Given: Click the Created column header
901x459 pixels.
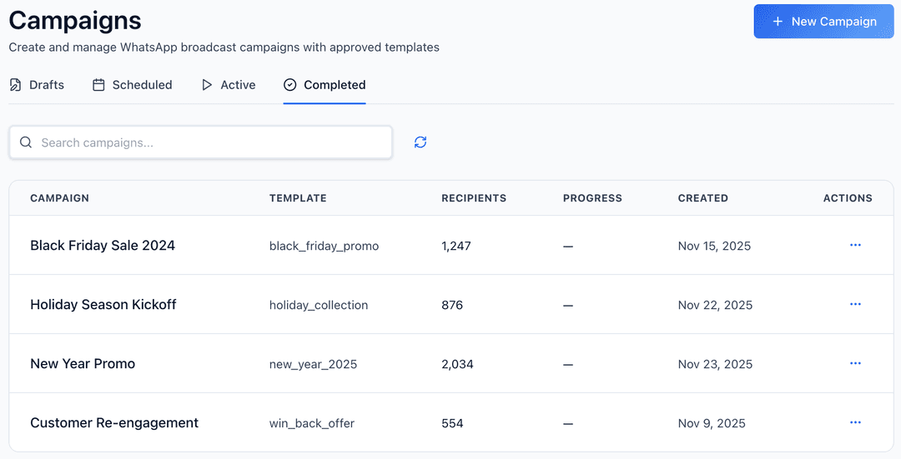Looking at the screenshot, I should [702, 198].
